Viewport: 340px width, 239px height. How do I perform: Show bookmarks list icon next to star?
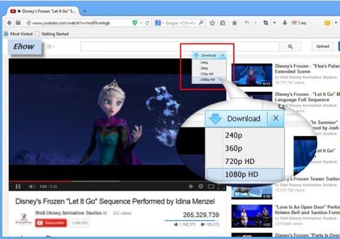[x=222, y=23]
